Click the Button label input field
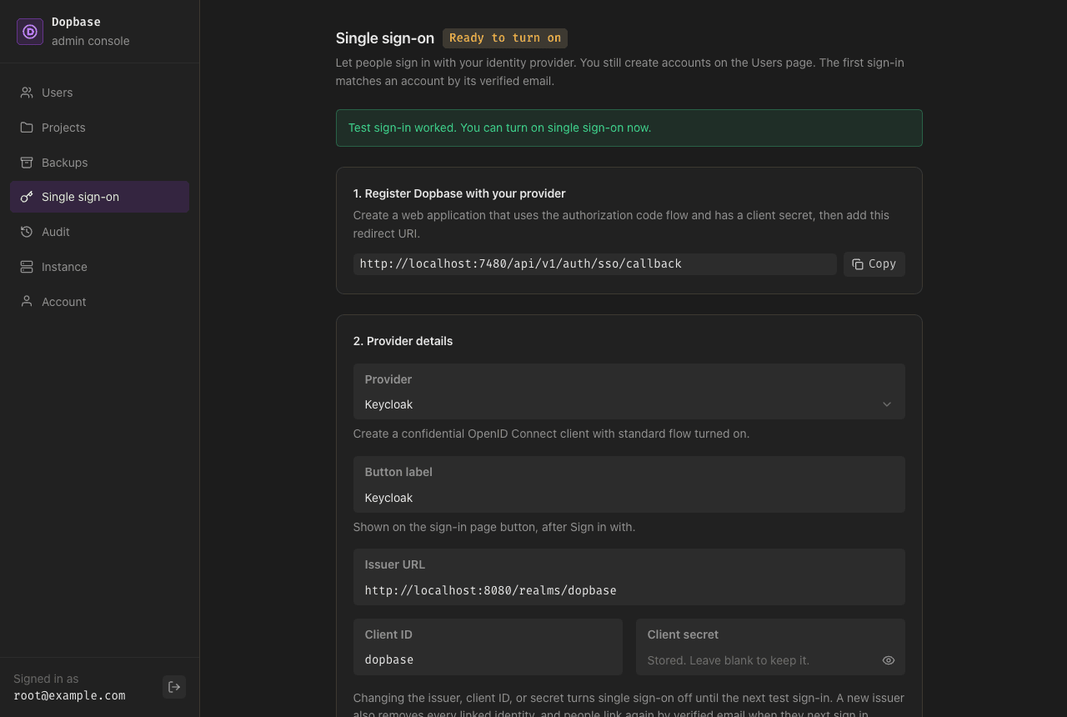The width and height of the screenshot is (1067, 717). click(x=629, y=484)
